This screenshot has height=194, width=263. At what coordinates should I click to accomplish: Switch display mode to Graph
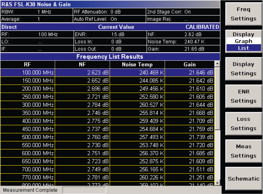(243, 41)
